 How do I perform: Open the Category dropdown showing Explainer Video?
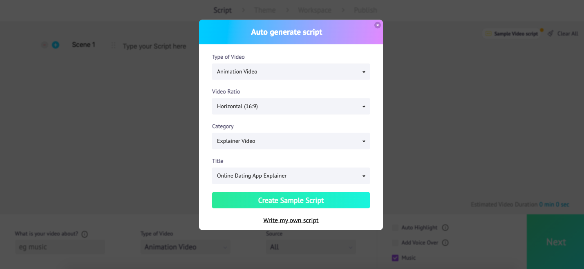(291, 141)
